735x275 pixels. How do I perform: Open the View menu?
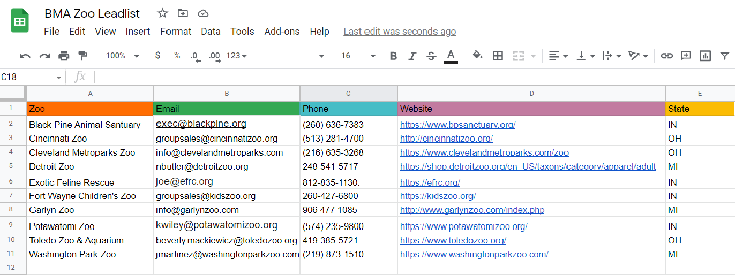click(106, 32)
